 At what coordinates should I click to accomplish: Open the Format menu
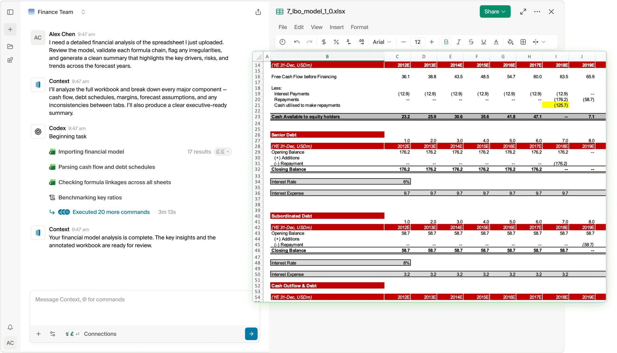point(359,27)
